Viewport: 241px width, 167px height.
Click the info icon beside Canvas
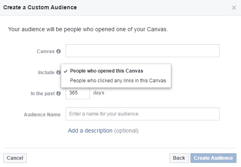pos(58,51)
